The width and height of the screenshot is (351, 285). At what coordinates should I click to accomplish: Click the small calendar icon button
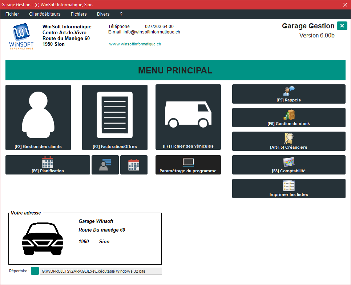coord(134,165)
